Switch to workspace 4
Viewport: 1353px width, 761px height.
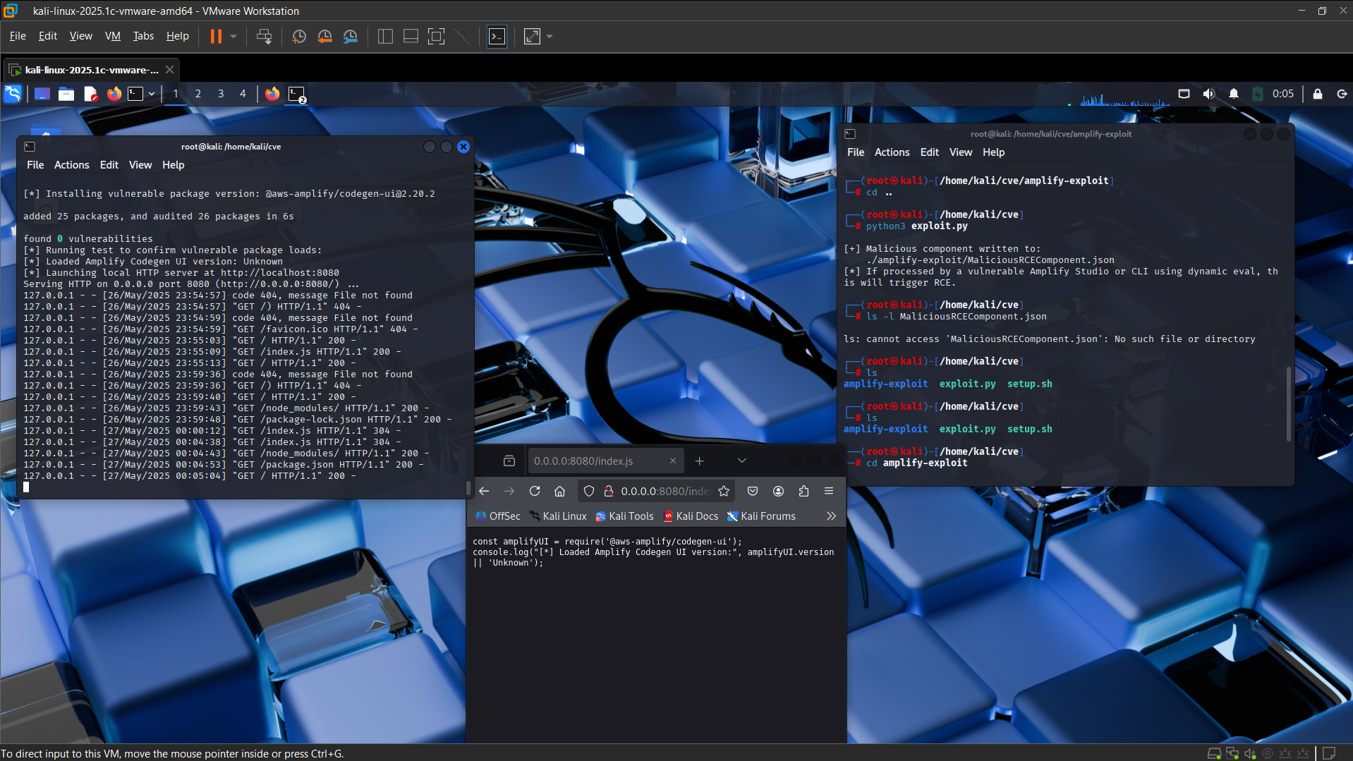coord(243,94)
